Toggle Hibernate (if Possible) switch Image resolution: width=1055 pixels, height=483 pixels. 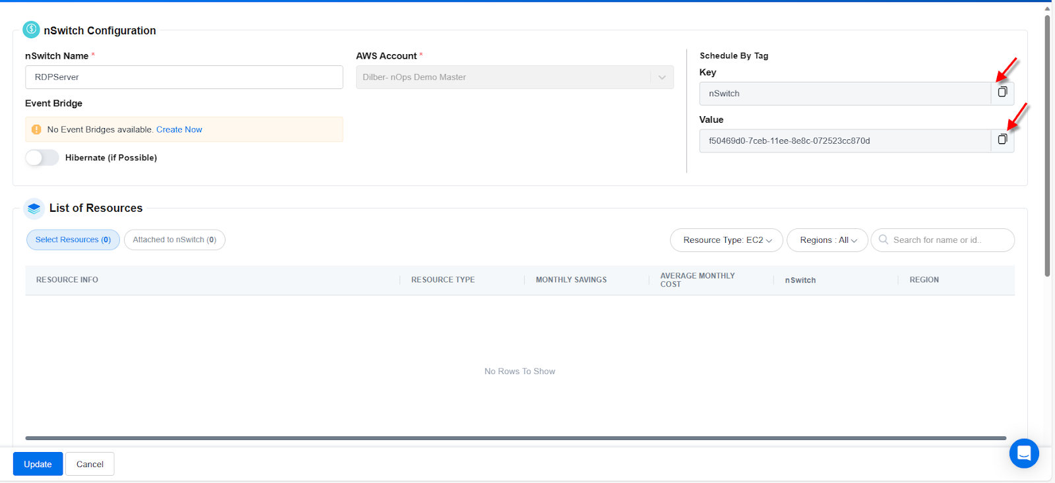pos(42,158)
